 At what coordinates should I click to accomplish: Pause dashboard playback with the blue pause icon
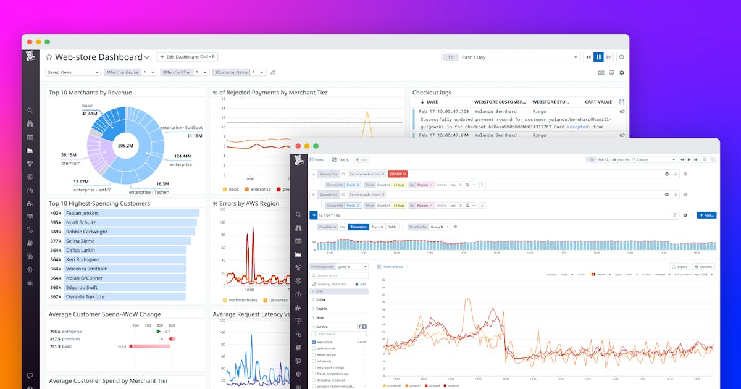[598, 57]
